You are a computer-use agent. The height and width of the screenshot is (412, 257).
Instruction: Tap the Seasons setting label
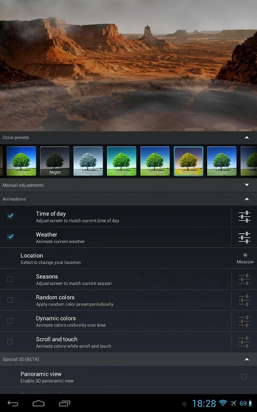[47, 276]
